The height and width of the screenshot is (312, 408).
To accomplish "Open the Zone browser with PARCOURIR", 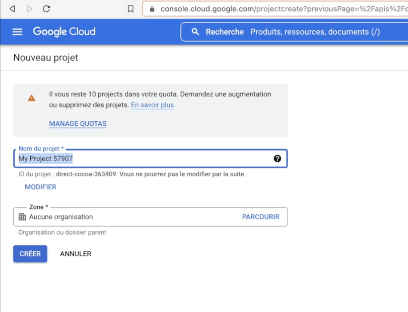I will coord(261,217).
